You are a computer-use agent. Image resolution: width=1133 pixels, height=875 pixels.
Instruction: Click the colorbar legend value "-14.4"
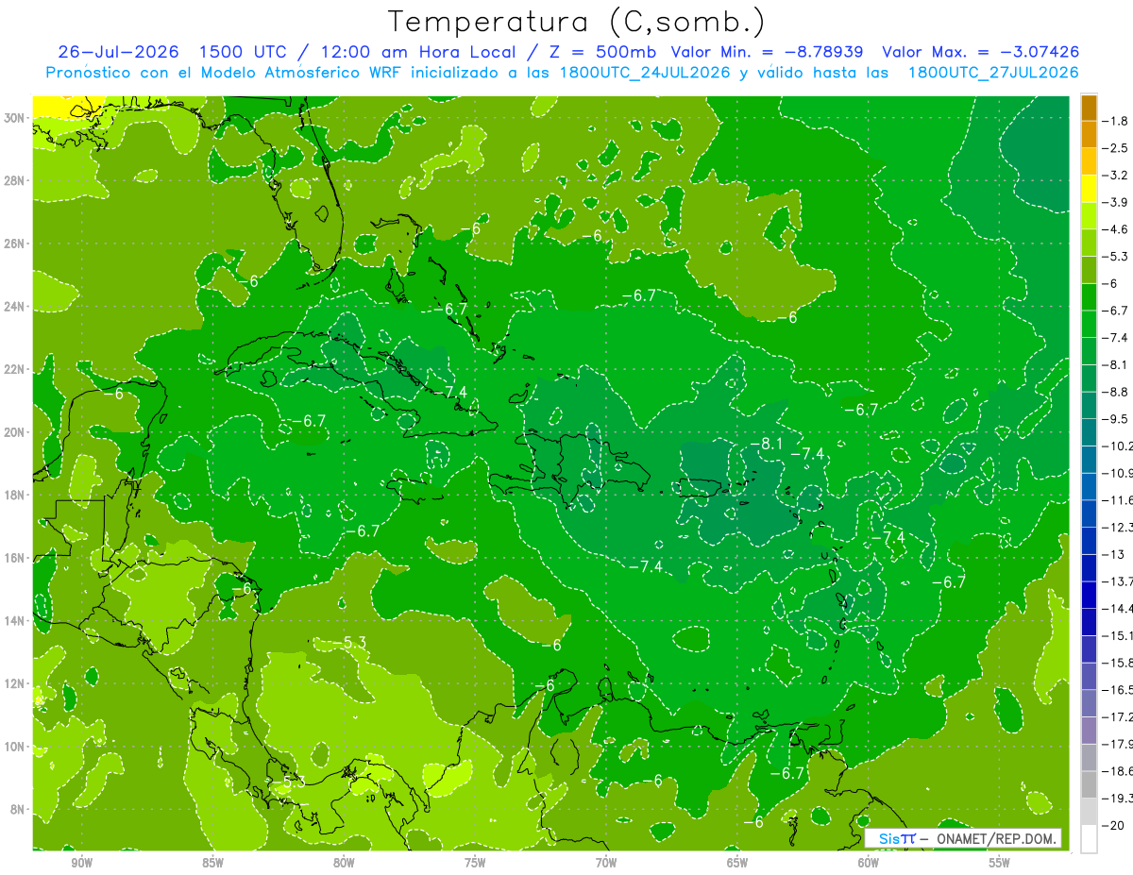pyautogui.click(x=1118, y=609)
